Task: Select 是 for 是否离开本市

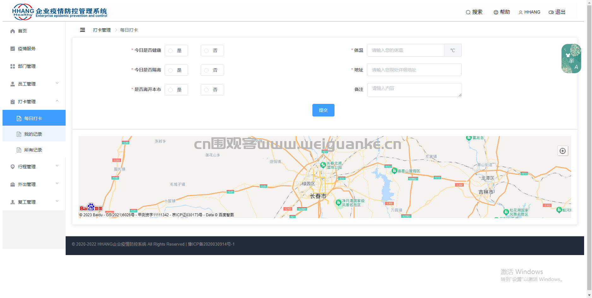Action: click(176, 90)
